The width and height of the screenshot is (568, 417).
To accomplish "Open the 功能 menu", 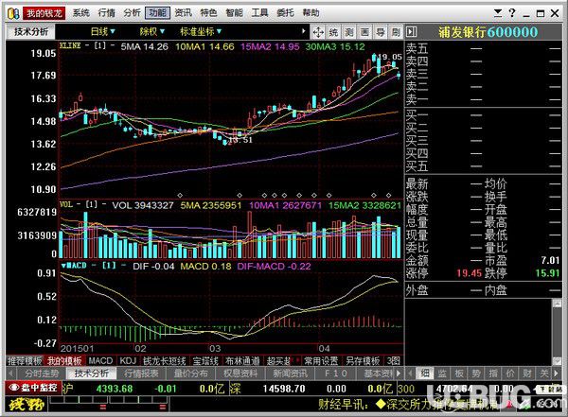I will (157, 13).
